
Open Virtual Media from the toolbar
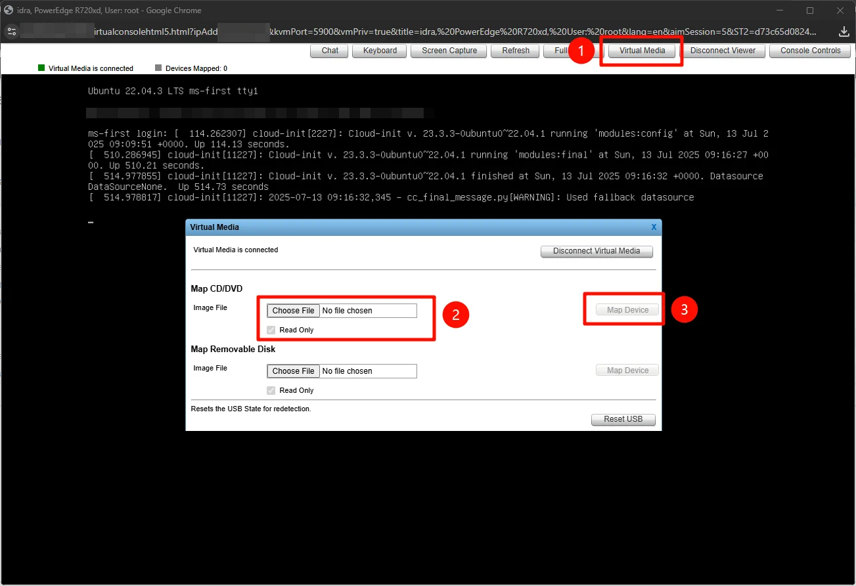642,51
